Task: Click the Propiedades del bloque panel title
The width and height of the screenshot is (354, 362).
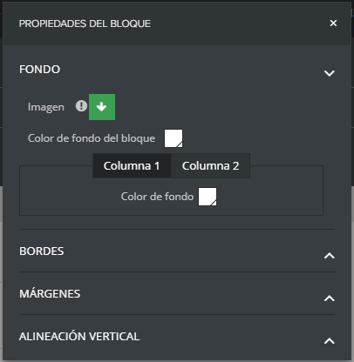Action: coord(85,23)
